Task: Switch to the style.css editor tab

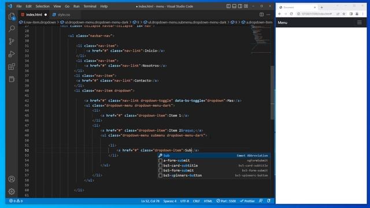Action: coord(64,14)
